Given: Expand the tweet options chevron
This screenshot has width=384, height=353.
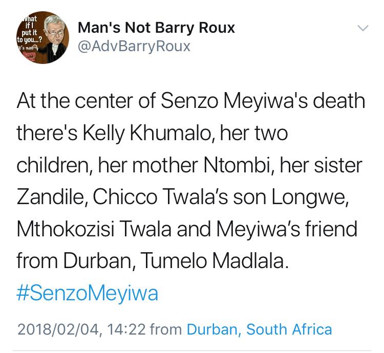Looking at the screenshot, I should coord(363,28).
